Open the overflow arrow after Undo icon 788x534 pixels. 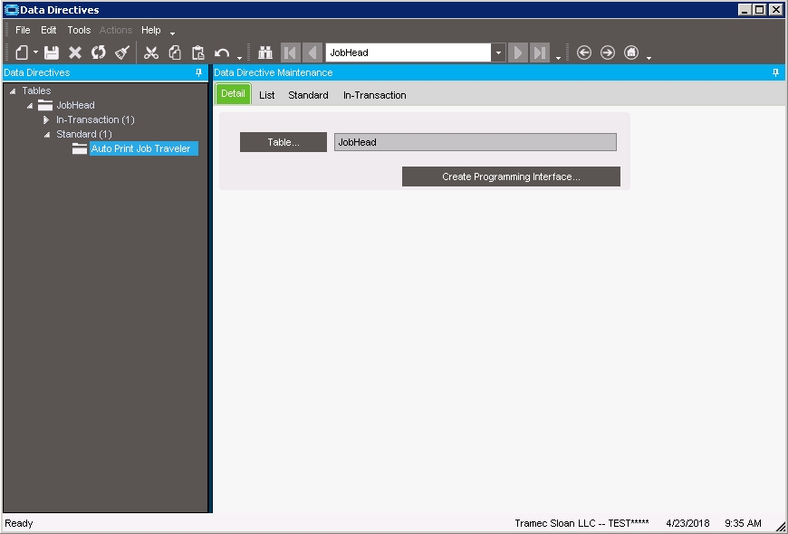[239, 58]
